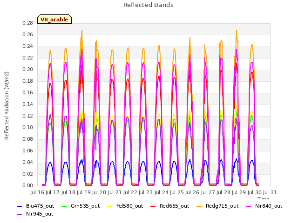The height and width of the screenshot is (223, 298).
Task: Click the VR_arable annotation label
Action: pyautogui.click(x=54, y=19)
